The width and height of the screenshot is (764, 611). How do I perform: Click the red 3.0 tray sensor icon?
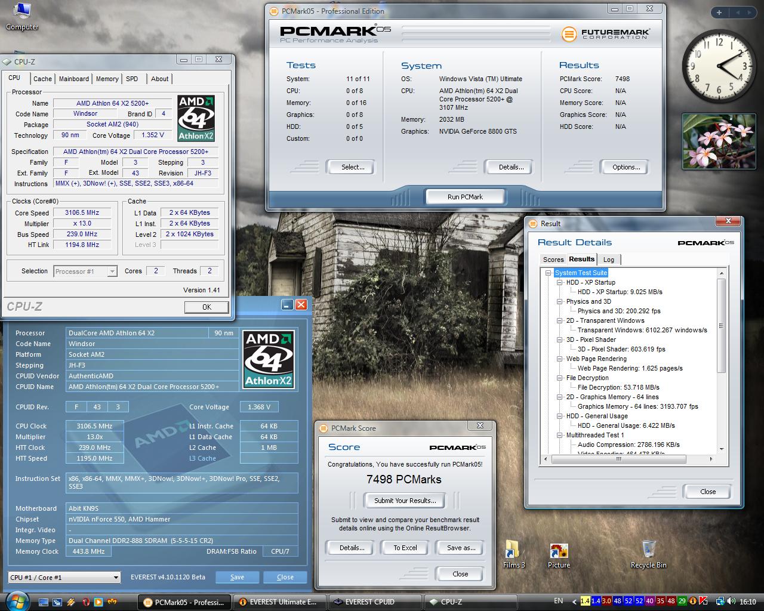click(606, 601)
